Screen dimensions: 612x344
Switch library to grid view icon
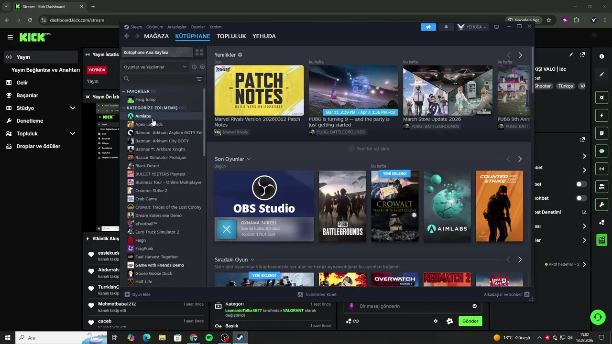[x=199, y=52]
